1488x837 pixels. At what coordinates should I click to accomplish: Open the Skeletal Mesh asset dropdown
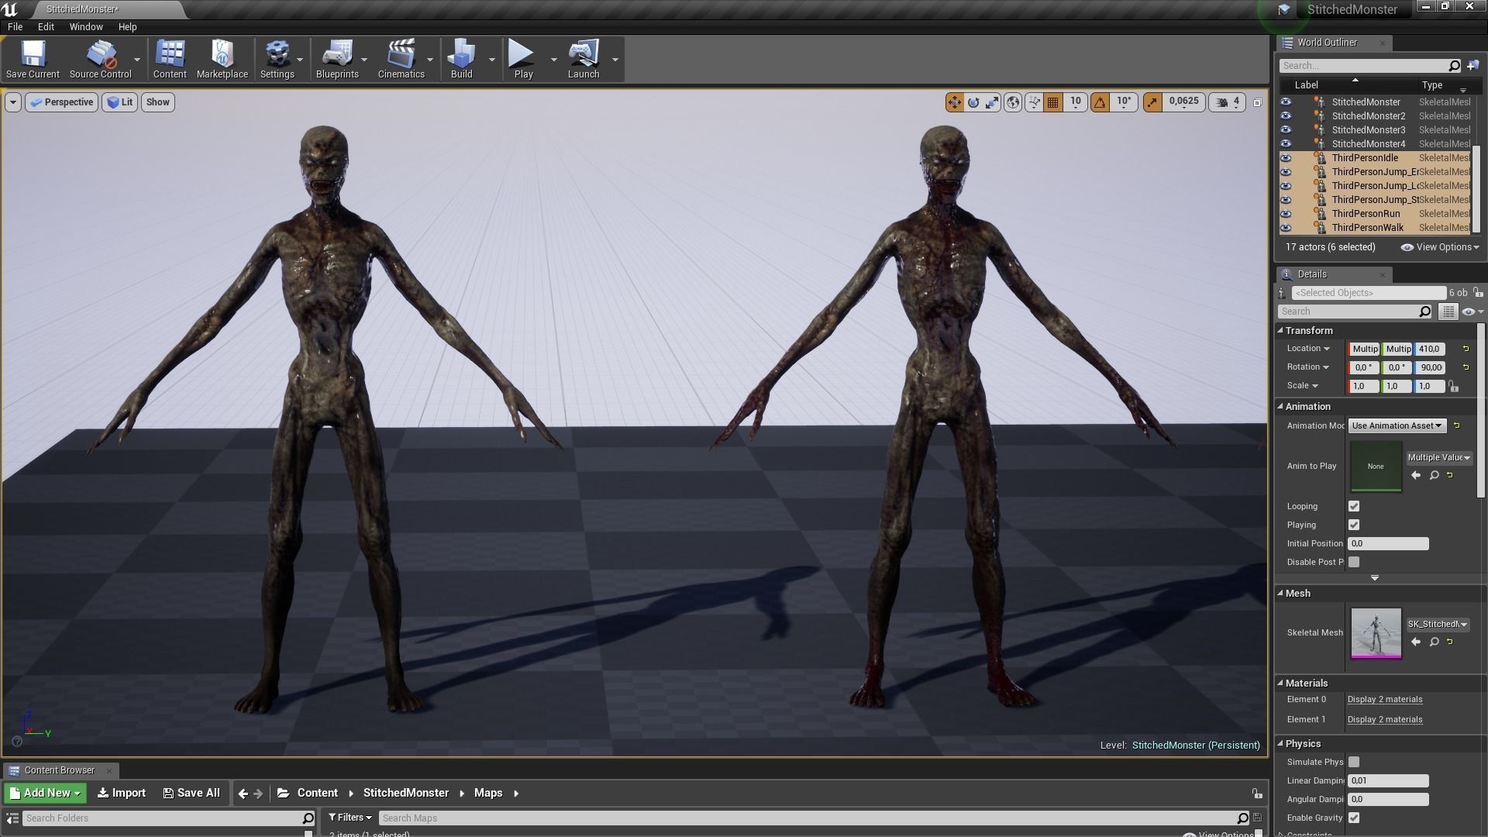pyautogui.click(x=1438, y=624)
